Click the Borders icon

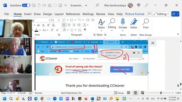tap(72, 30)
